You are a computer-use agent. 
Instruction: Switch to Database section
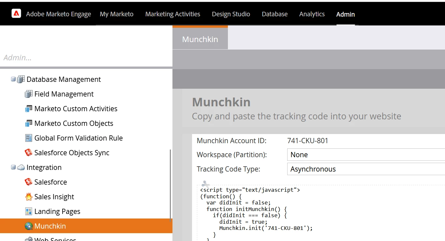tap(275, 14)
